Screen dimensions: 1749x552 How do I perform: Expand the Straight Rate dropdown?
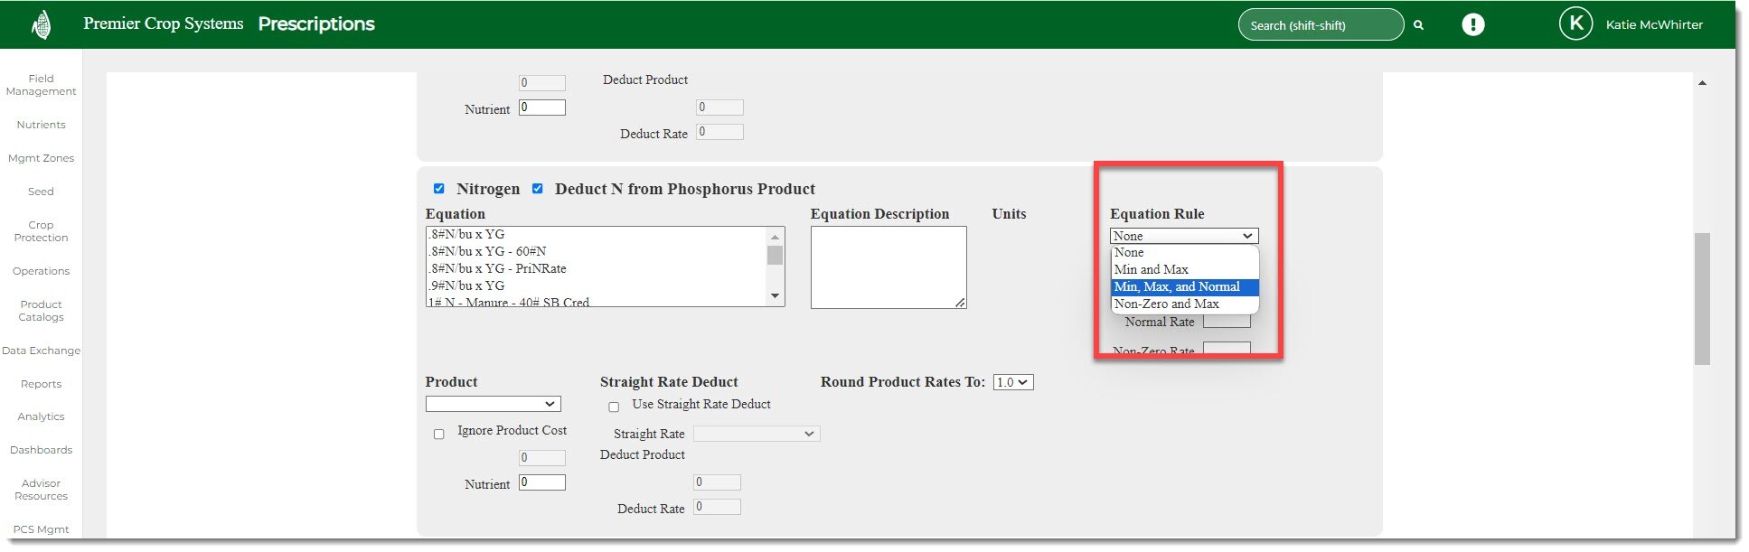(x=756, y=434)
